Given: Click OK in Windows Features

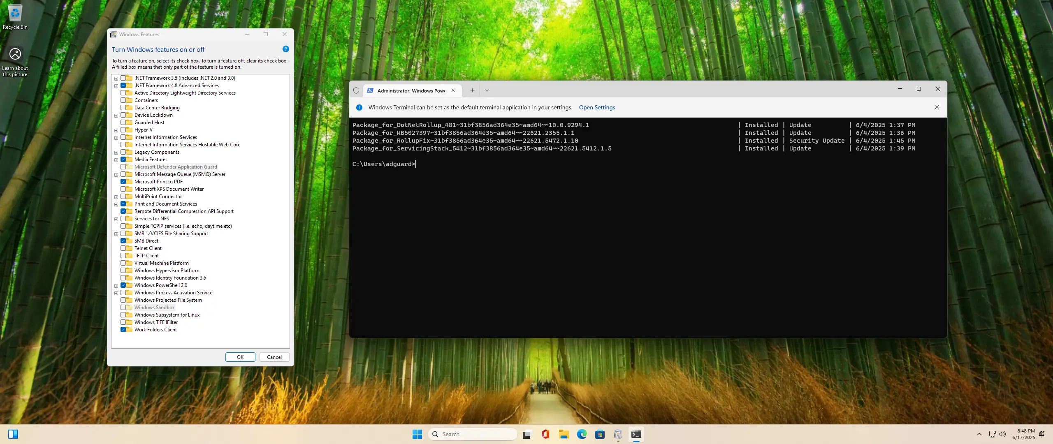Looking at the screenshot, I should (x=240, y=357).
